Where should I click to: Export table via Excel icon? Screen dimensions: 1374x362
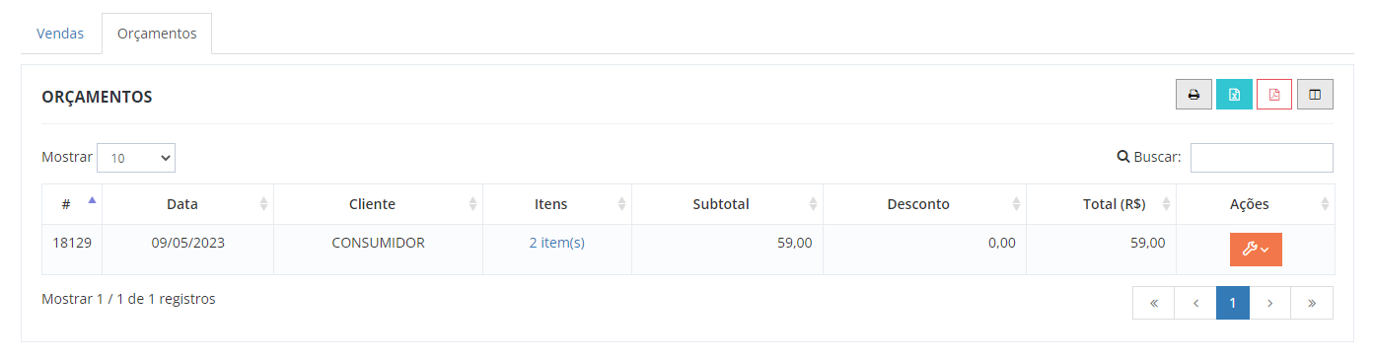pyautogui.click(x=1234, y=95)
